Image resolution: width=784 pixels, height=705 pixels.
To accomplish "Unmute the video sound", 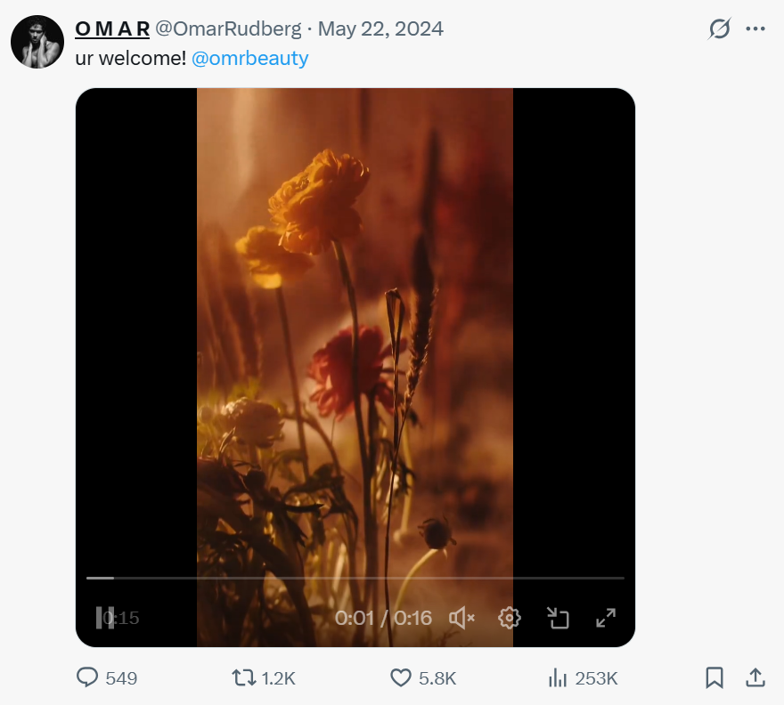I will pos(461,618).
